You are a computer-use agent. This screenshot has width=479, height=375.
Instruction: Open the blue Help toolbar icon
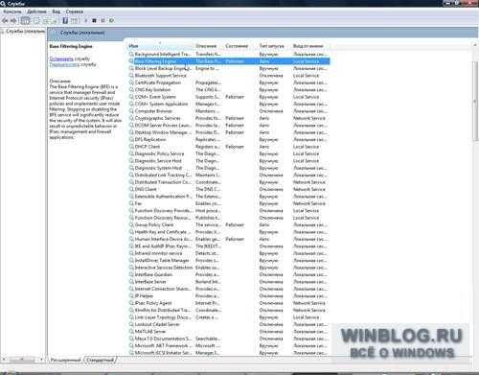pos(65,21)
